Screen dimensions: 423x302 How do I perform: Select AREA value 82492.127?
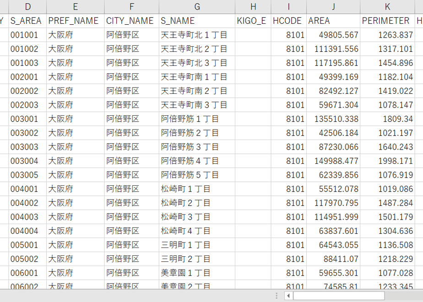pos(333,91)
